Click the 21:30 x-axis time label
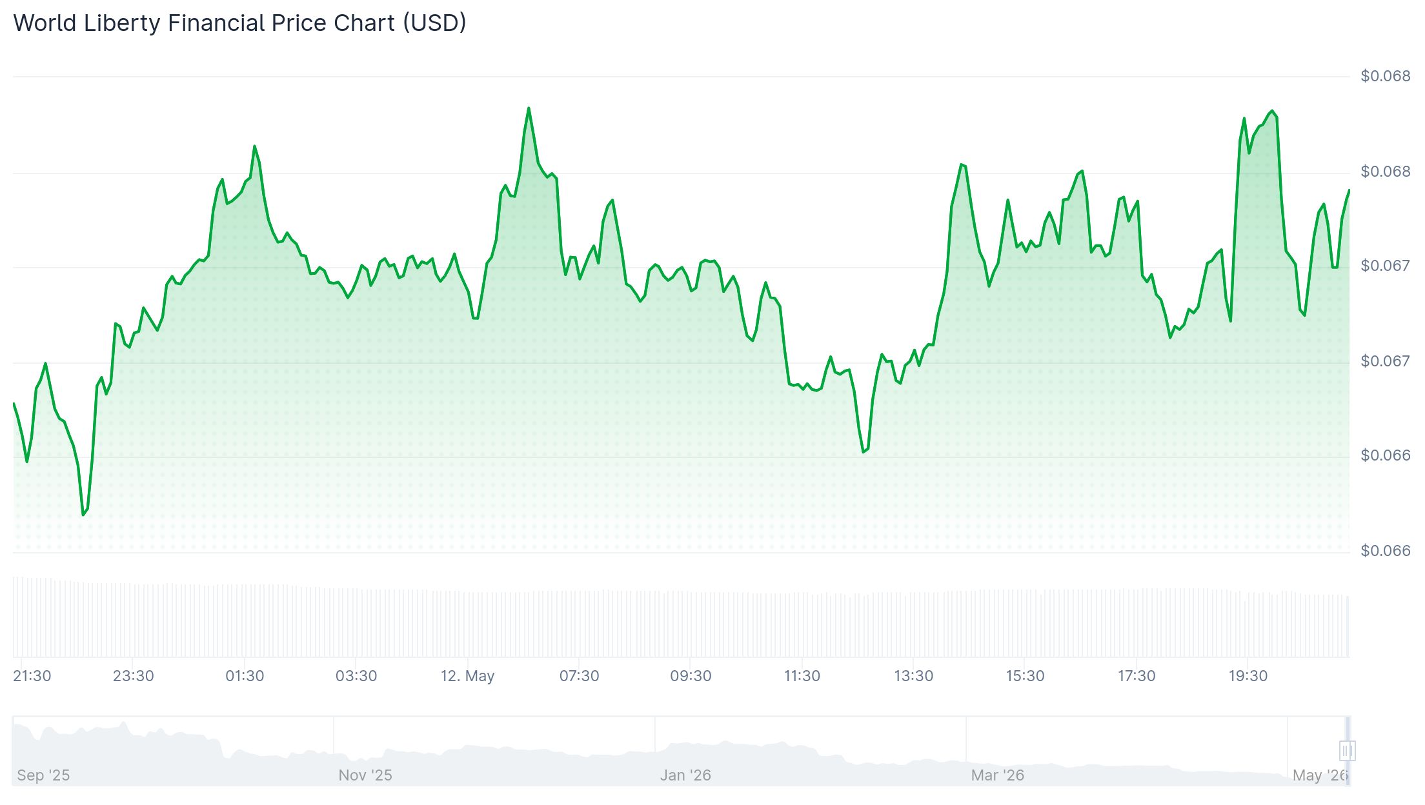Image resolution: width=1425 pixels, height=805 pixels. [32, 676]
